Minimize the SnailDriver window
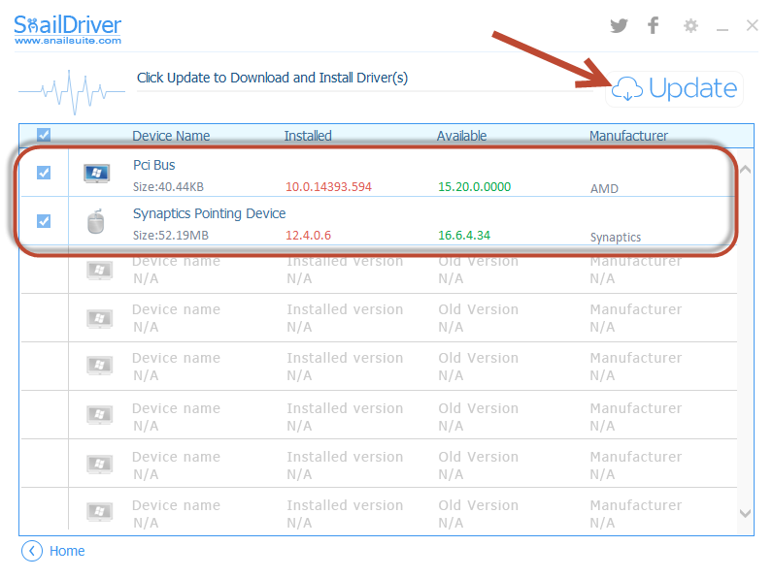This screenshot has height=578, width=773. click(722, 27)
